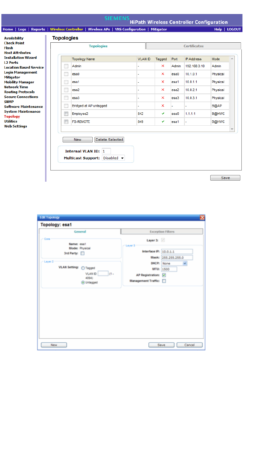The image size is (261, 460).
Task: Open Topology in the sidebar
Action: point(12,117)
